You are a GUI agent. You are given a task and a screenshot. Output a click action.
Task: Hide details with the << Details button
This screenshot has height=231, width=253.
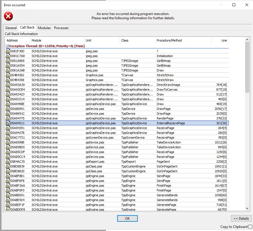tap(241, 218)
